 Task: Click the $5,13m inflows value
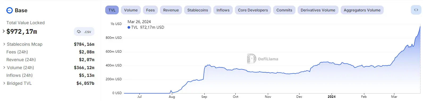tap(87, 75)
